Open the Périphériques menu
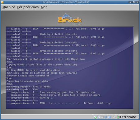 tap(28, 7)
